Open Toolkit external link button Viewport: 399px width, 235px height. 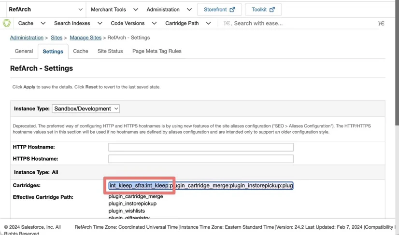pos(263,10)
